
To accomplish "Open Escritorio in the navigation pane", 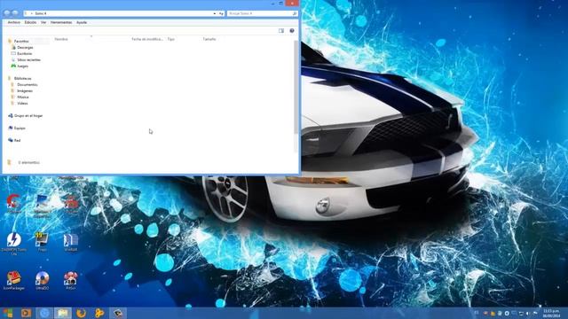I will click(25, 53).
